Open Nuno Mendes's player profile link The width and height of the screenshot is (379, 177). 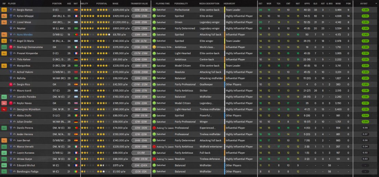pos(24,35)
